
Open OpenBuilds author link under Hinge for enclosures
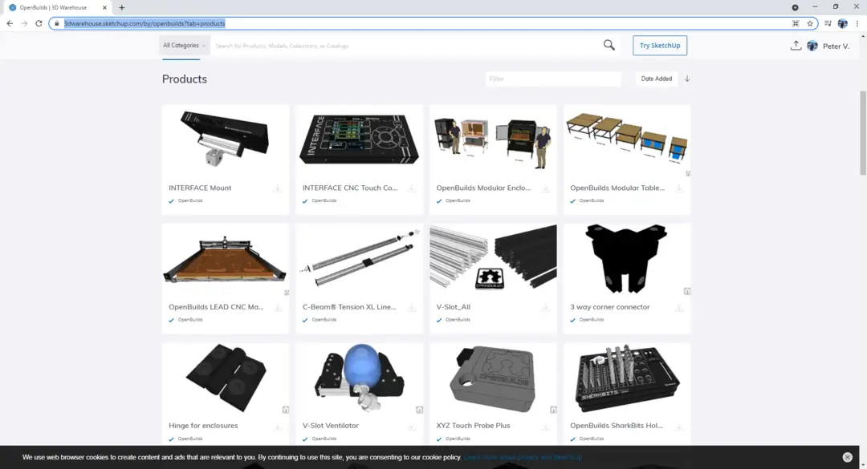[x=190, y=439]
